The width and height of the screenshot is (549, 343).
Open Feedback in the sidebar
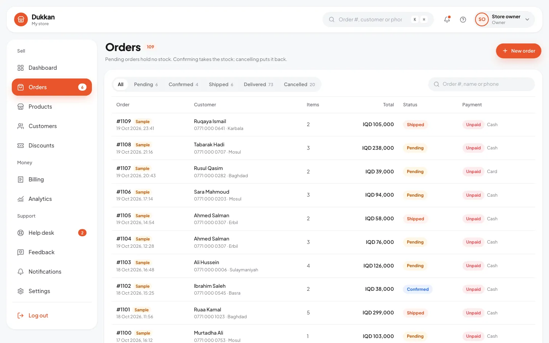point(52,252)
